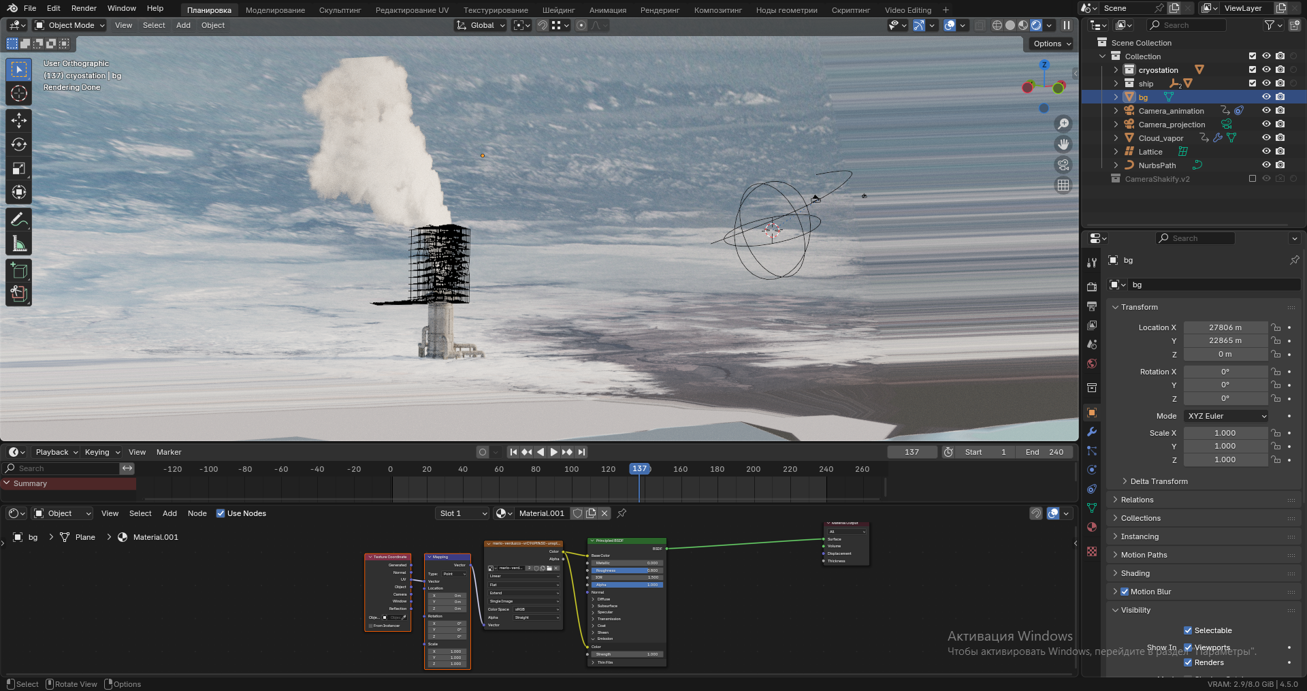This screenshot has height=691, width=1307.
Task: Click the Add Cube tool
Action: (19, 270)
